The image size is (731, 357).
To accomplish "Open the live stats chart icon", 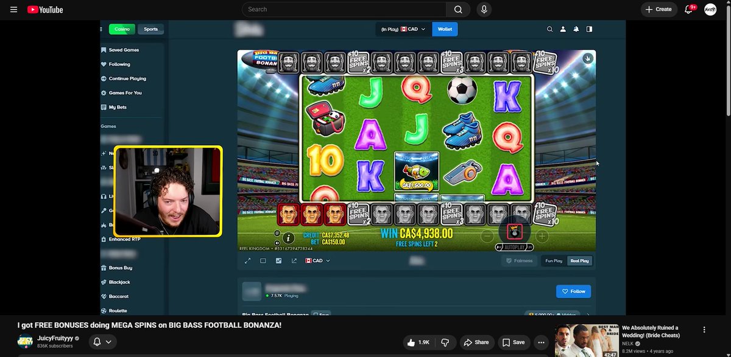I will (278, 260).
